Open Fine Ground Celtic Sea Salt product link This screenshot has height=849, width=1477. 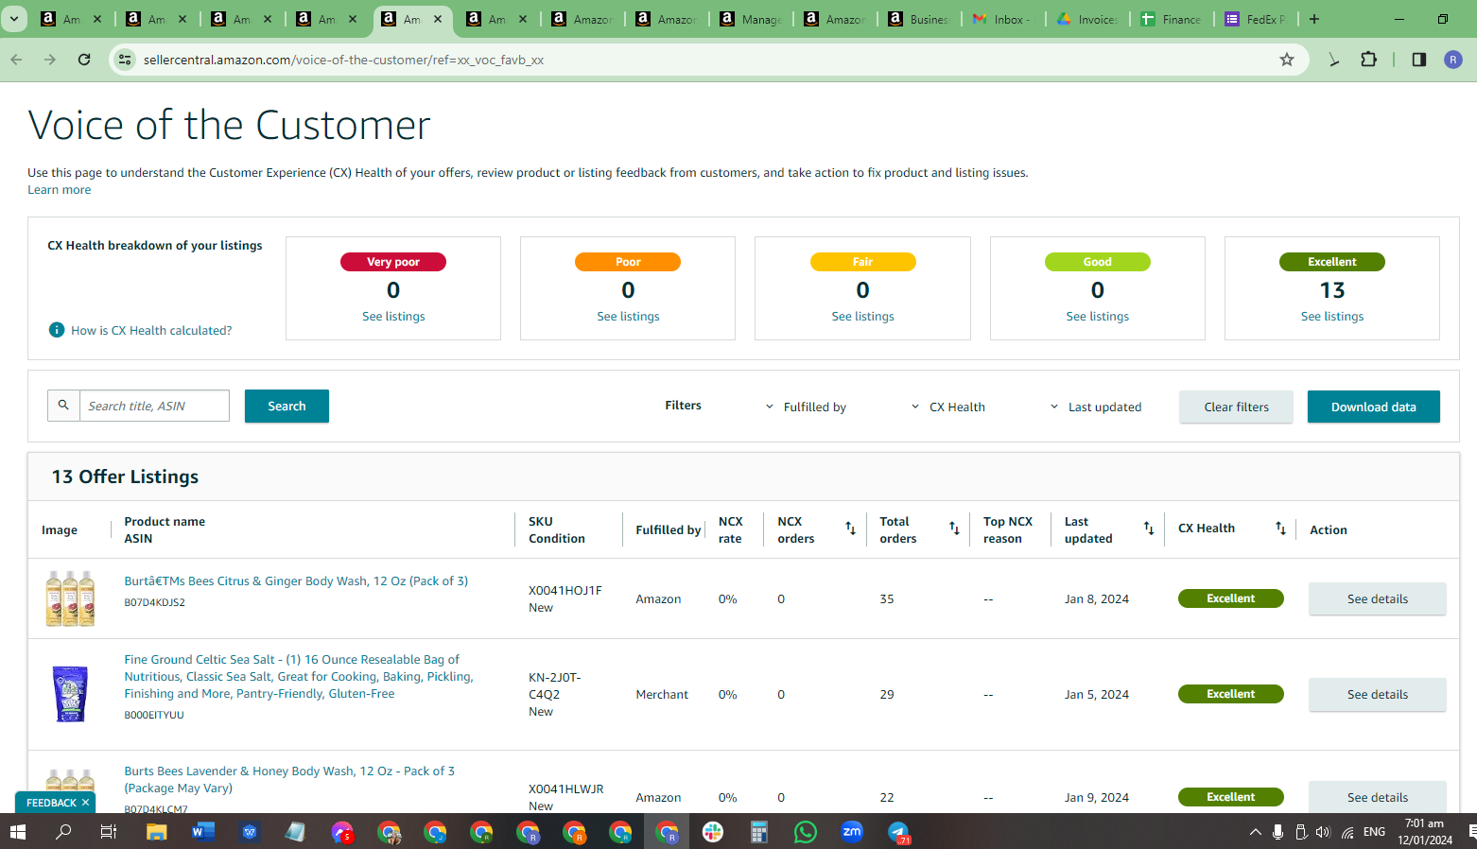point(299,677)
